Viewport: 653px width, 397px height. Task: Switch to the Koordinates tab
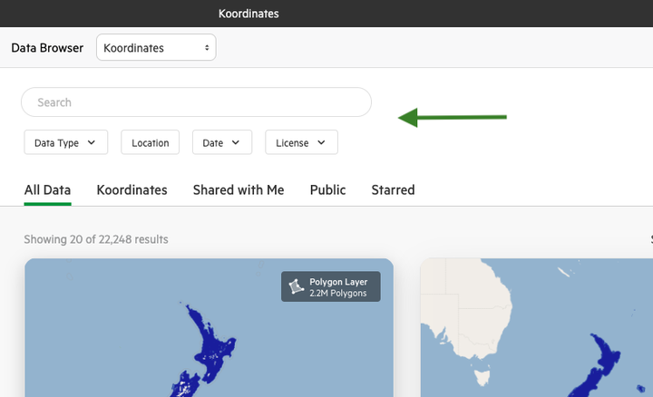(x=132, y=190)
